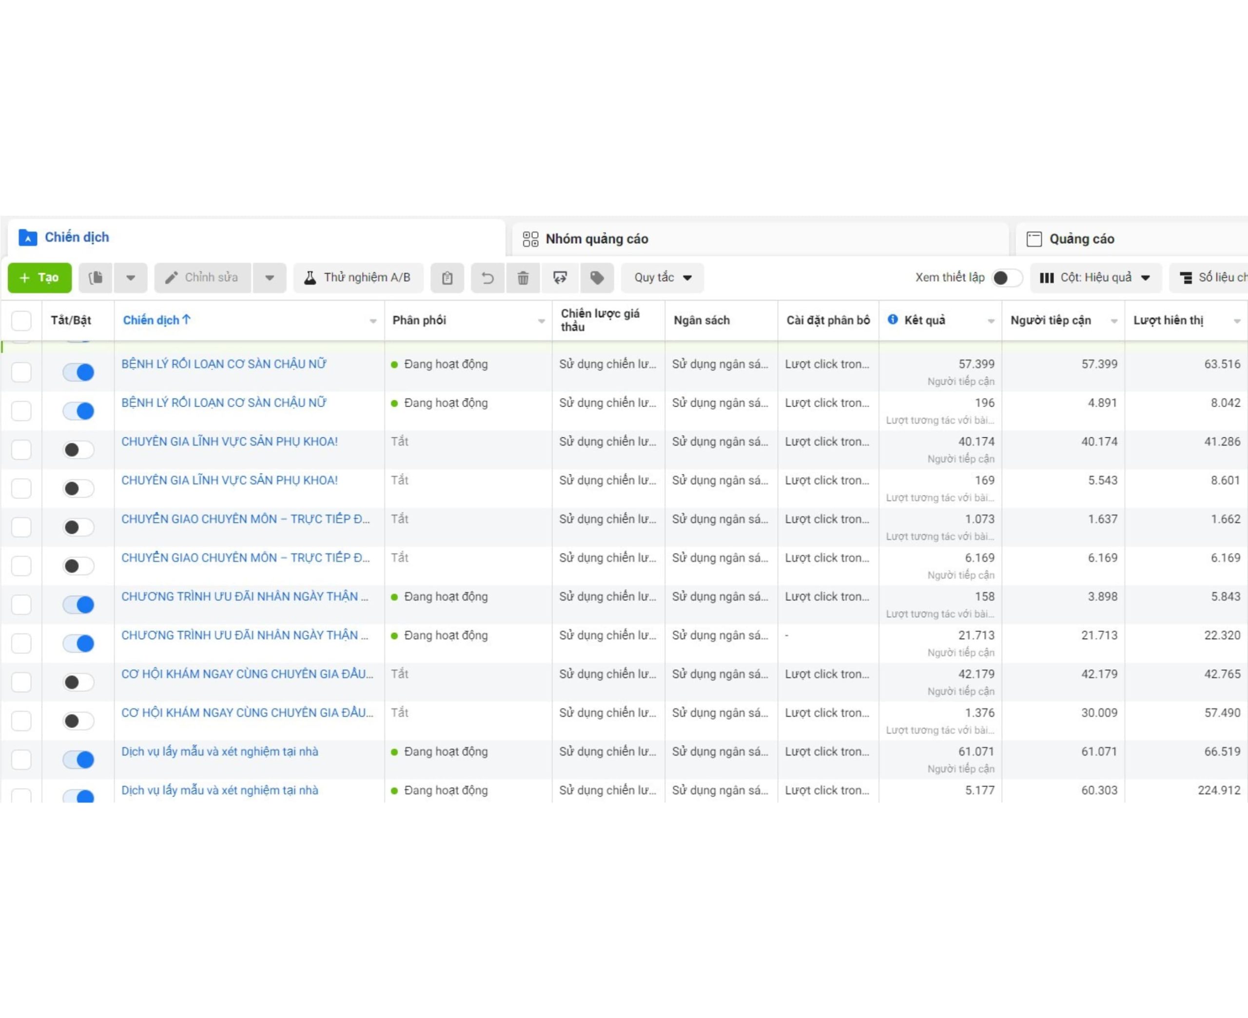Open Dịch vụ lấy mẫu campaign link
This screenshot has width=1248, height=1018.
coord(220,751)
